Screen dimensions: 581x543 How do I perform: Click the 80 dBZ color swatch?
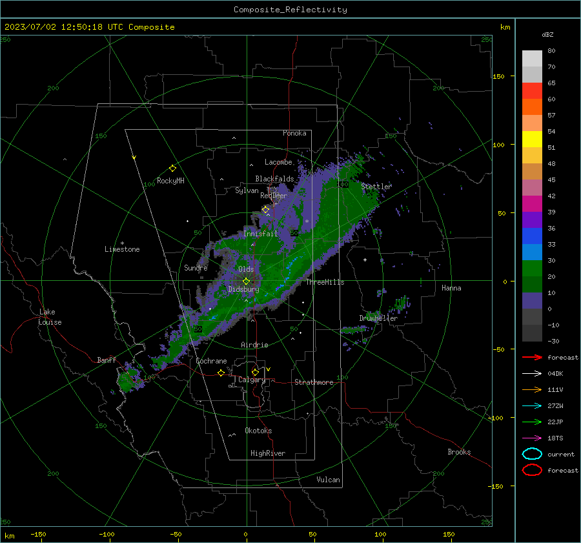[x=532, y=58]
